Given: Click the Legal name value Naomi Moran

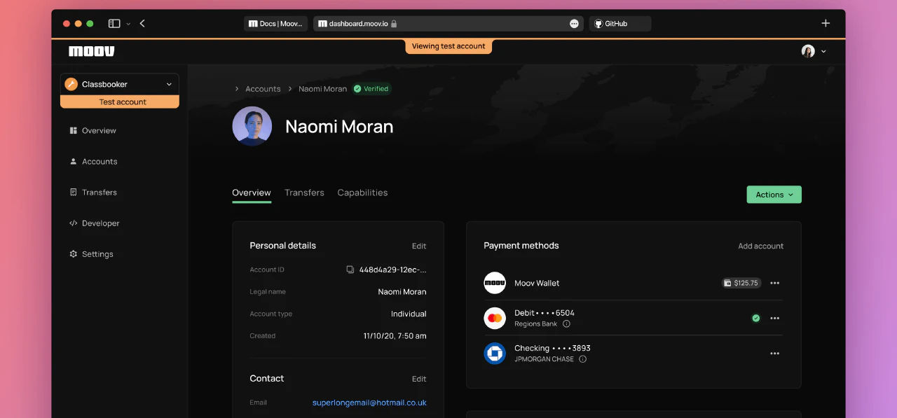Looking at the screenshot, I should pyautogui.click(x=402, y=292).
